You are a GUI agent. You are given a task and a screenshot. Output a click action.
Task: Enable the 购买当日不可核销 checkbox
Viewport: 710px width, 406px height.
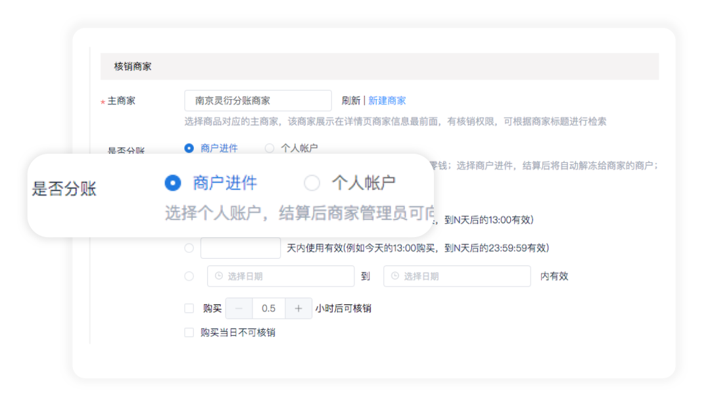(x=188, y=332)
